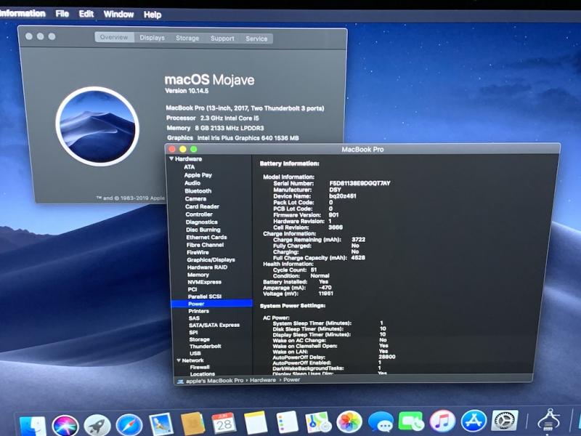Open Notes yellow pad icon
This screenshot has height=436, width=581.
tap(256, 422)
